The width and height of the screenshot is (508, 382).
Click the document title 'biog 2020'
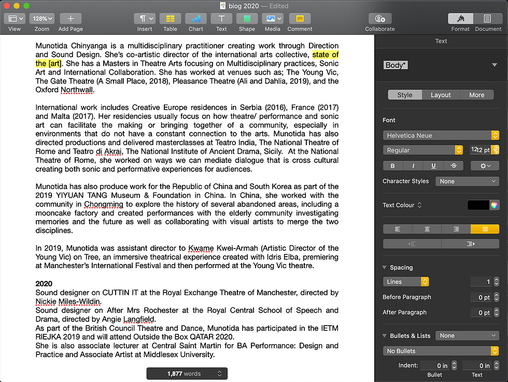coord(244,6)
